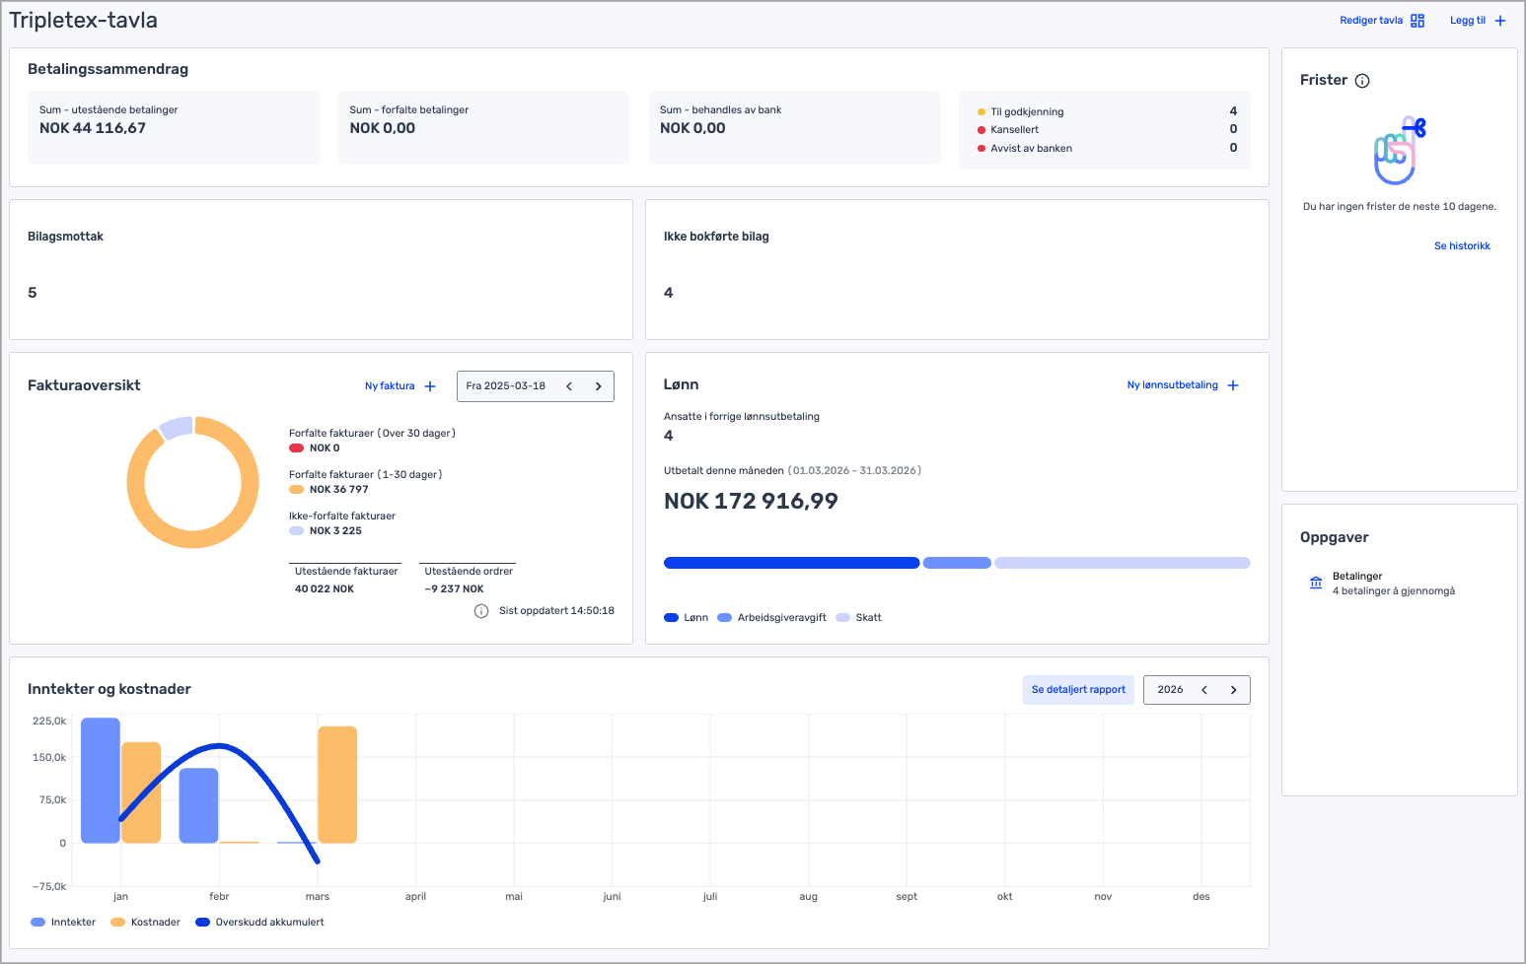Advance to next year after 2026
The image size is (1526, 964).
[x=1233, y=690]
